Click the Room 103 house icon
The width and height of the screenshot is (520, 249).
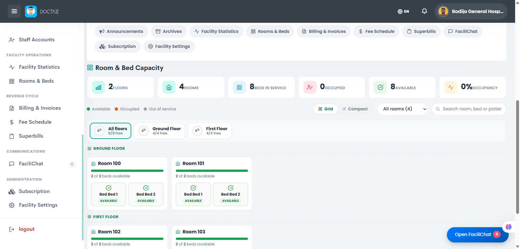pos(178,232)
